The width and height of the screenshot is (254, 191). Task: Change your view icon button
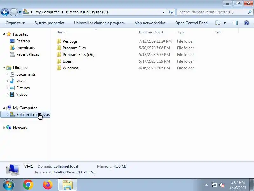point(218,23)
